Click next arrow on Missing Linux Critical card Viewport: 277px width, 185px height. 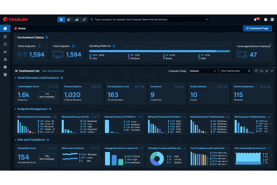(x=271, y=124)
